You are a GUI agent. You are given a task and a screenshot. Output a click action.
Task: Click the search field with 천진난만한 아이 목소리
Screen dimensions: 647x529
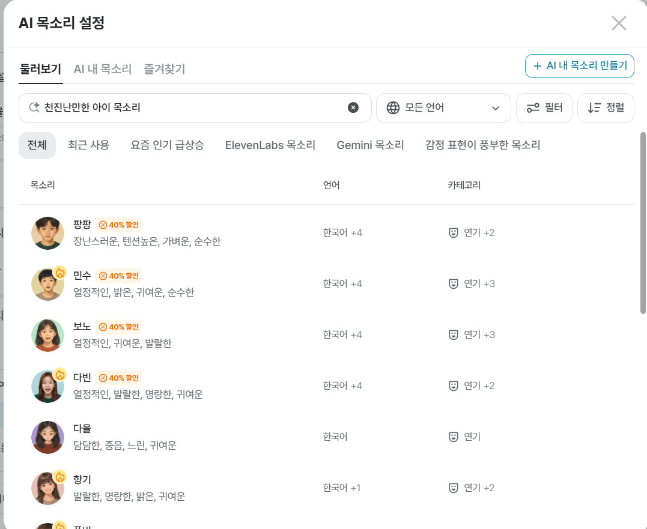(195, 107)
